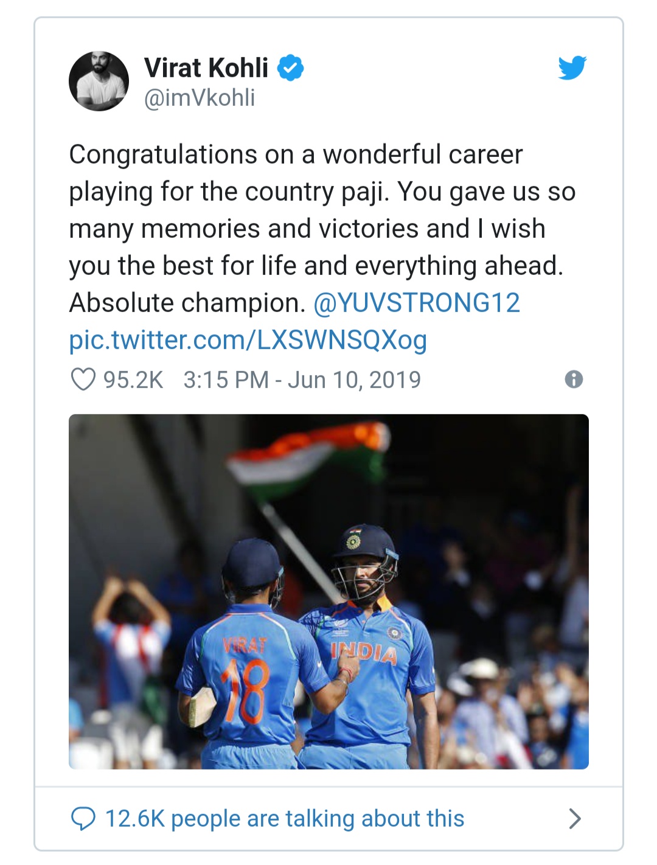
Task: Click the speech bubble reply icon
Action: (x=83, y=819)
